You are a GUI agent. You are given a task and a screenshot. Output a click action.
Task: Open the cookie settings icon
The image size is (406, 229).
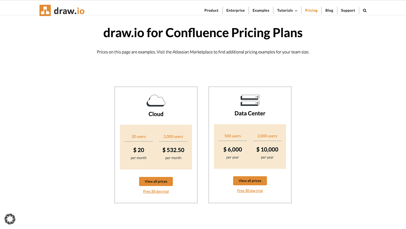(10, 219)
